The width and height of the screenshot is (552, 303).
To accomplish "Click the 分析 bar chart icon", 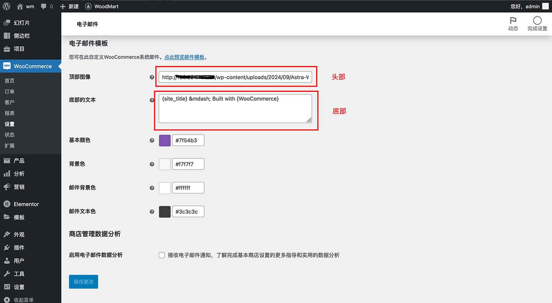I will pos(7,174).
